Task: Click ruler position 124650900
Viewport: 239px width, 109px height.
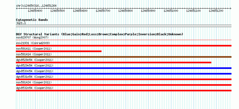Action: coord(148,11)
